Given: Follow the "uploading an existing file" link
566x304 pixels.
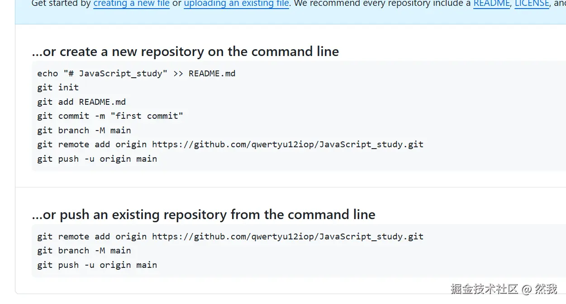Looking at the screenshot, I should pos(236,4).
